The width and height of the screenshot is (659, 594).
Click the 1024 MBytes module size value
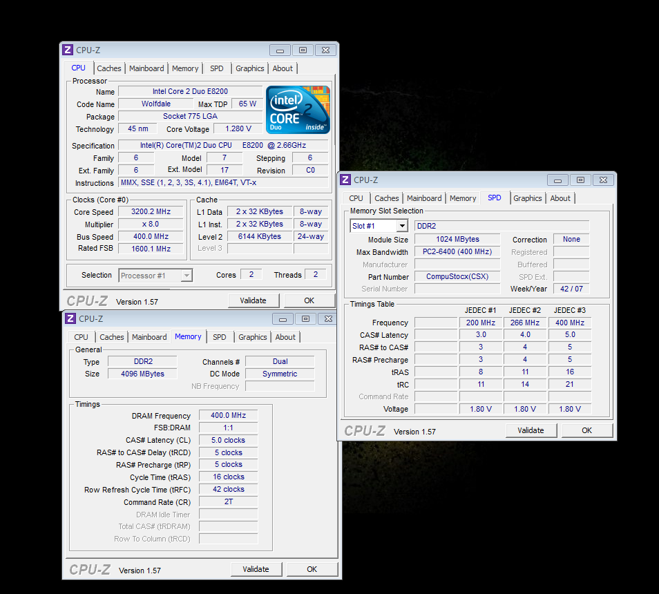coord(457,240)
